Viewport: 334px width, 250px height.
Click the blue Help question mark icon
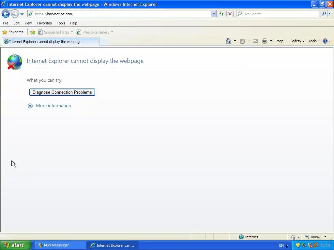[x=325, y=41]
